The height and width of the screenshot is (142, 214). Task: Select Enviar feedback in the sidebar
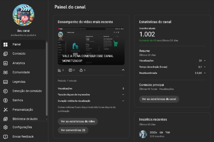tap(24, 137)
